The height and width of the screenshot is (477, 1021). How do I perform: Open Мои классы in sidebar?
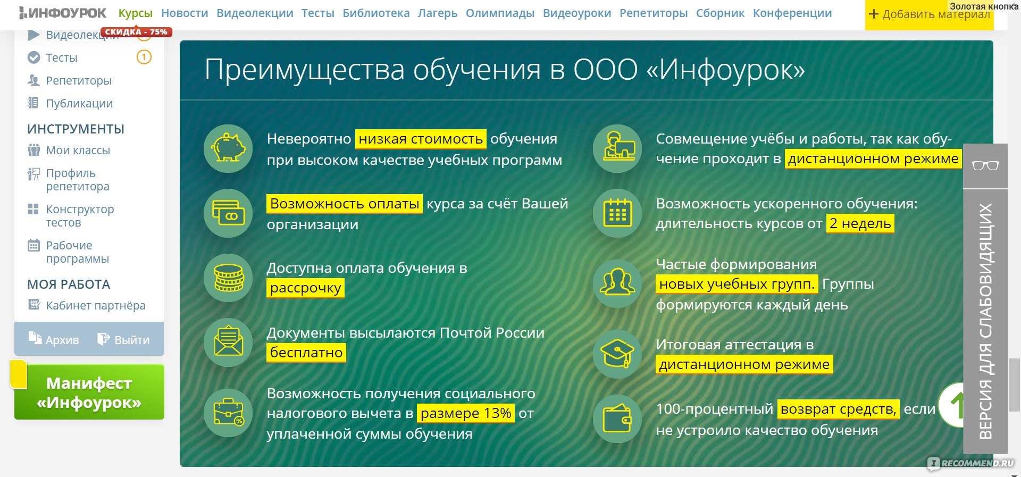(x=78, y=150)
